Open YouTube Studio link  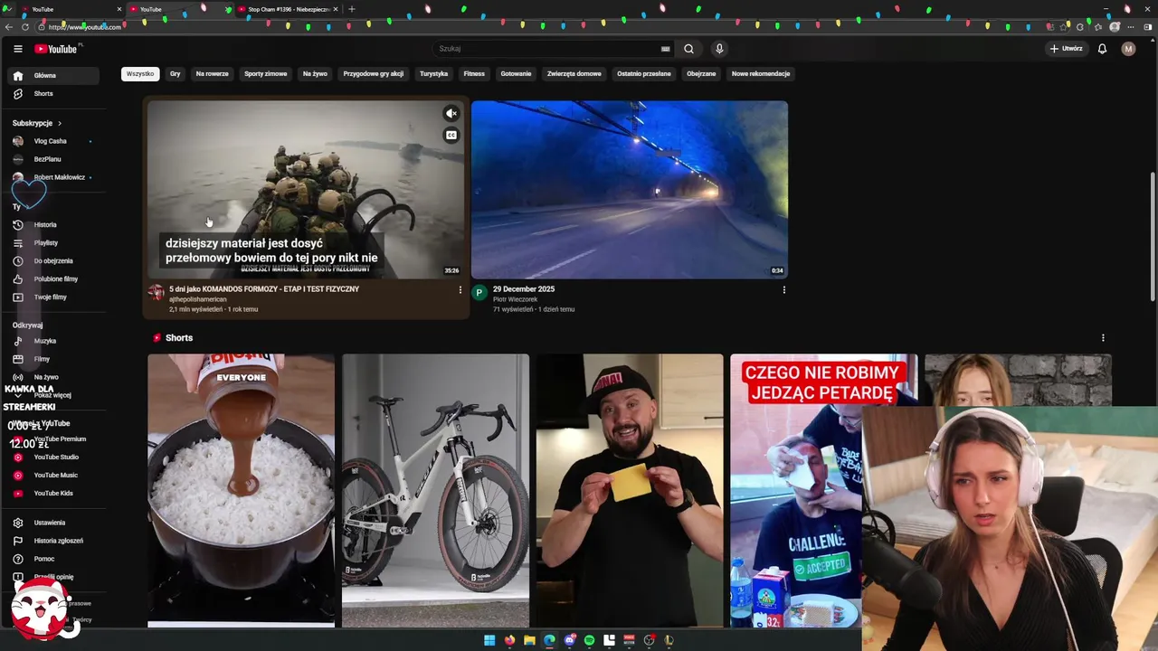click(x=54, y=458)
